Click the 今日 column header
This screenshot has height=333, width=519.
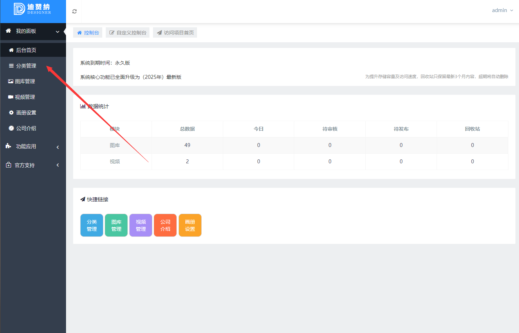click(x=258, y=129)
